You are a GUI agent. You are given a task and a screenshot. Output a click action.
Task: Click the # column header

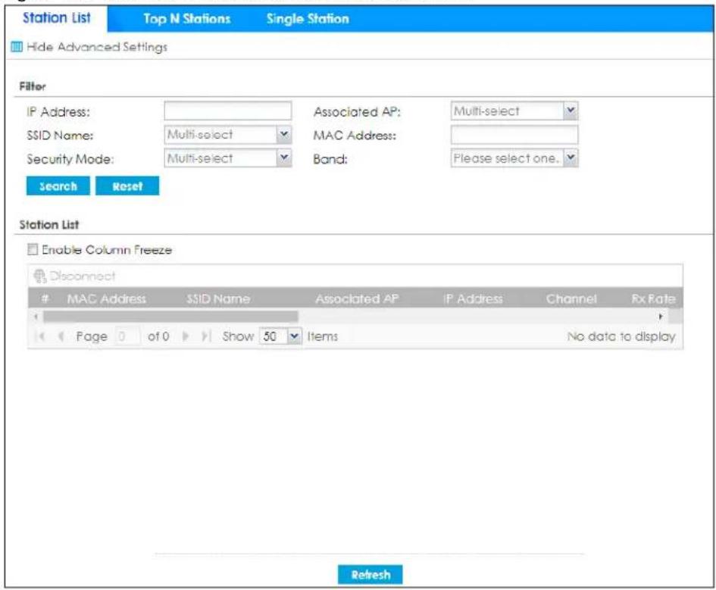tap(45, 299)
